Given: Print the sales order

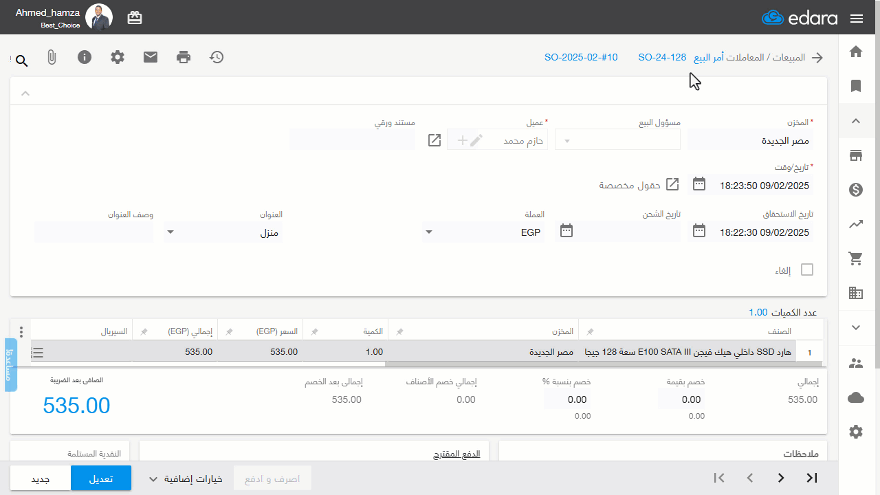Looking at the screenshot, I should pyautogui.click(x=184, y=57).
